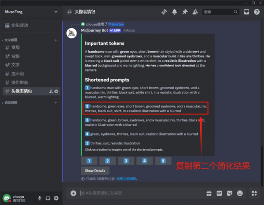Select the 头像表情包 channel
Screen dimensions: 264x205
click(x=31, y=91)
